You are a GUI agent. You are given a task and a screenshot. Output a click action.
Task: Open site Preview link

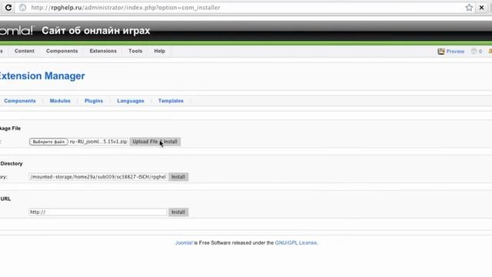[x=455, y=52]
